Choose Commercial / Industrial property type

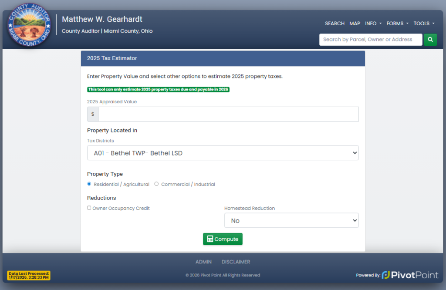click(156, 184)
